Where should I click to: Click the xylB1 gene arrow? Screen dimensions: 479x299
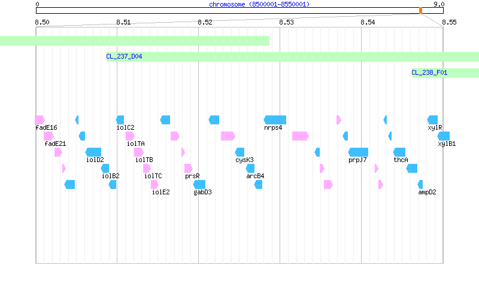point(444,136)
